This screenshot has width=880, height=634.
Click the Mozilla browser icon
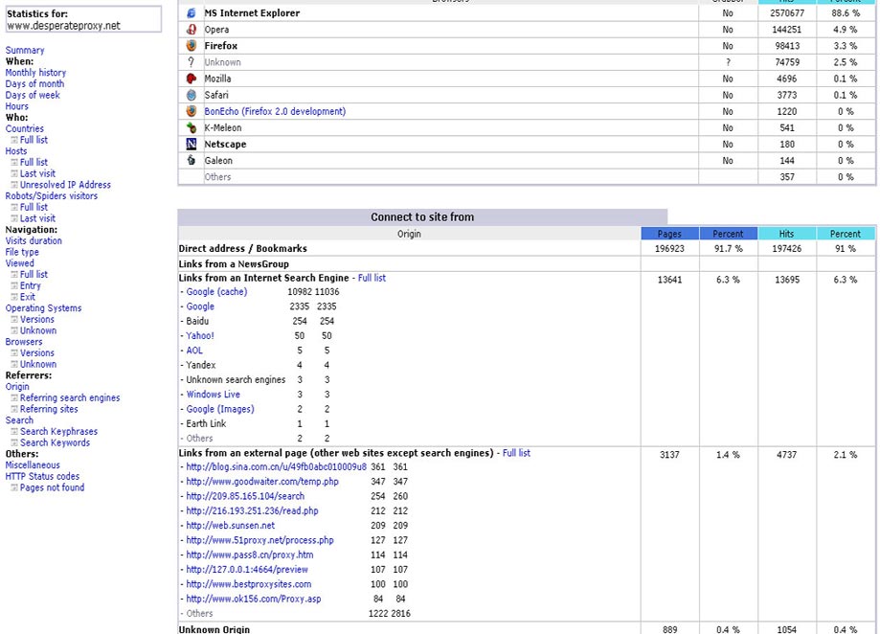[192, 79]
